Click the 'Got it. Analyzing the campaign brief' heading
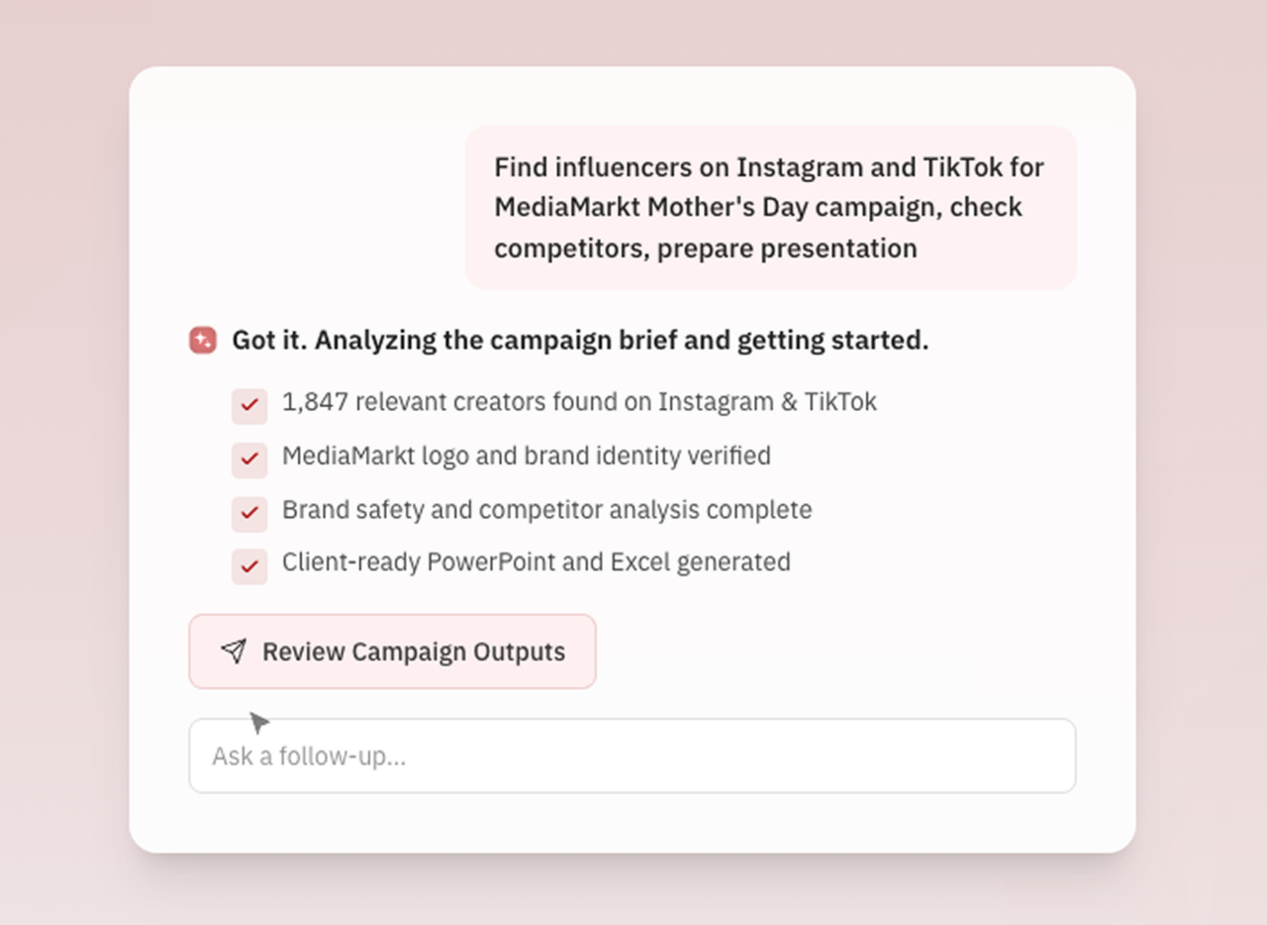This screenshot has height=925, width=1267. [x=580, y=341]
